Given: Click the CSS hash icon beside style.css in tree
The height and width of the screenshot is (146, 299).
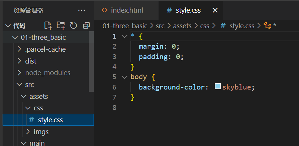Looking at the screenshot, I should tap(31, 120).
